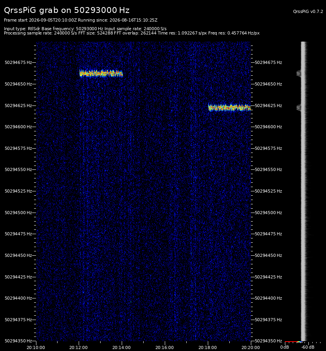The width and height of the screenshot is (326, 351).
Task: Click the upper peak in the spectrum profile
Action: point(299,73)
